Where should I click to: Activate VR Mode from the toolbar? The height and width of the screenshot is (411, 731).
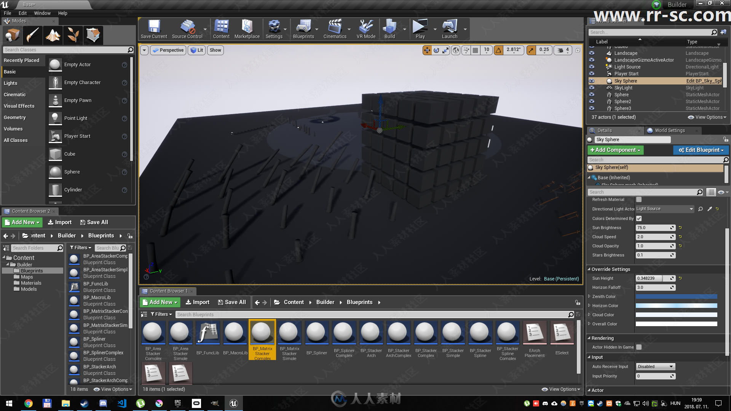366,29
